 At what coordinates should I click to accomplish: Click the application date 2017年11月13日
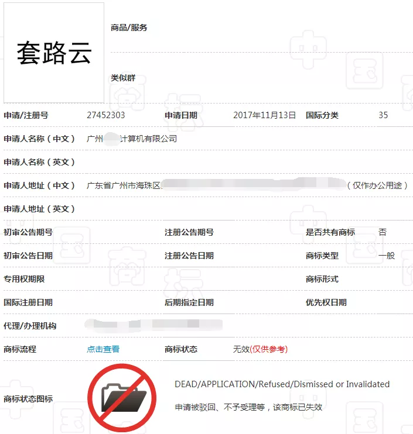coord(264,115)
